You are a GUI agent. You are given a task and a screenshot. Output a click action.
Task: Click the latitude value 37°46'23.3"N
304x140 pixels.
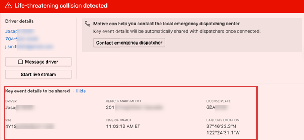[221, 126]
